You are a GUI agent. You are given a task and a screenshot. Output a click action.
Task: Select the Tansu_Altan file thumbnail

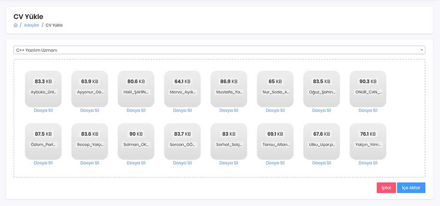pyautogui.click(x=275, y=141)
